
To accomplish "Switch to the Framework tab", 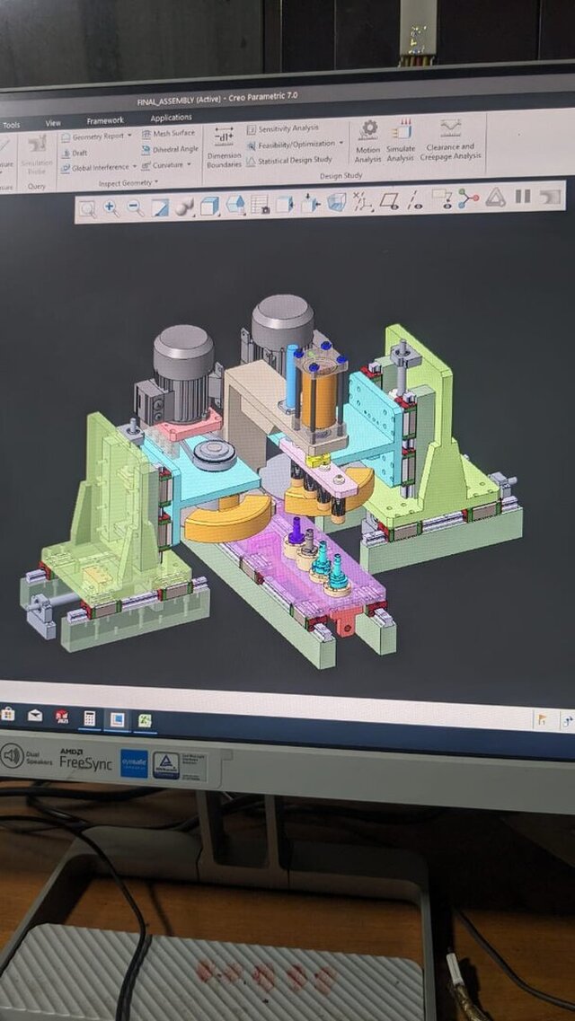I will (x=105, y=120).
